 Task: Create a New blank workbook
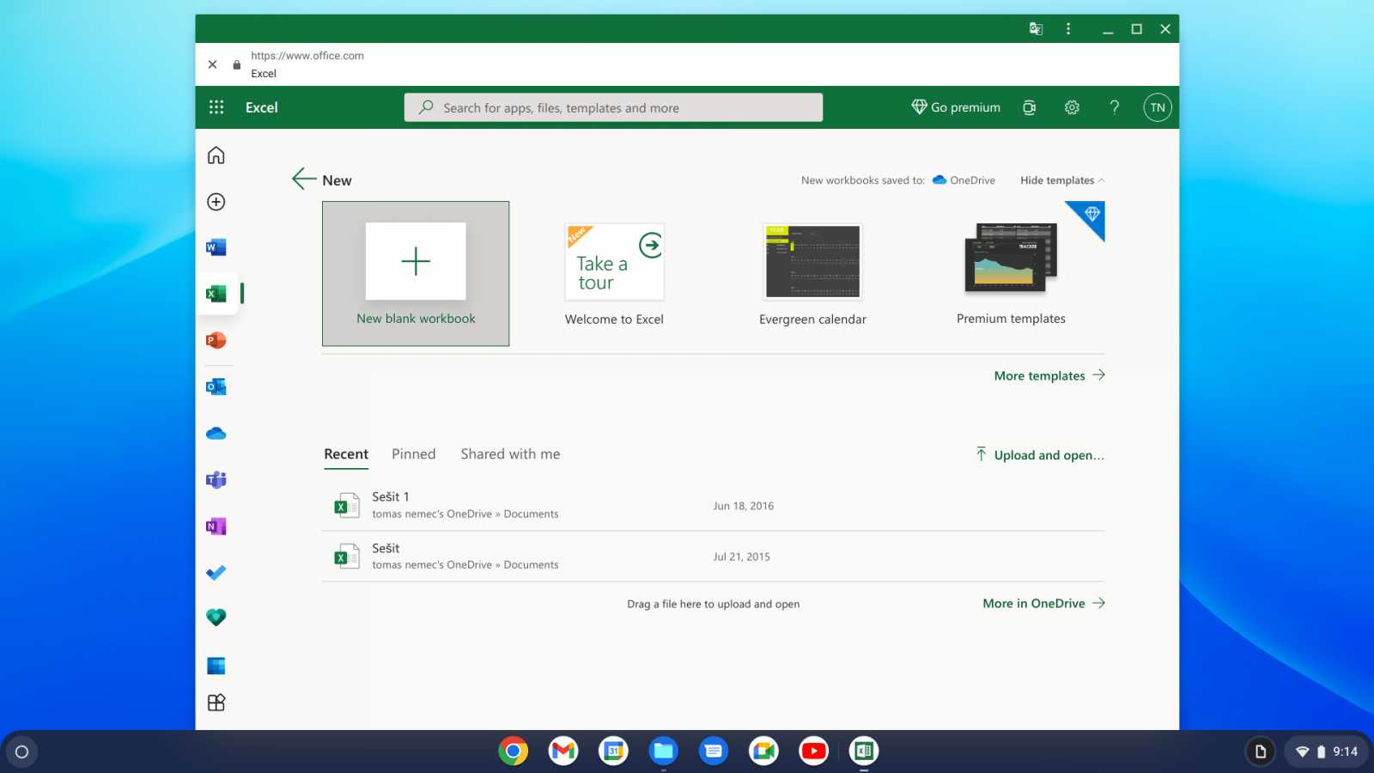click(416, 273)
